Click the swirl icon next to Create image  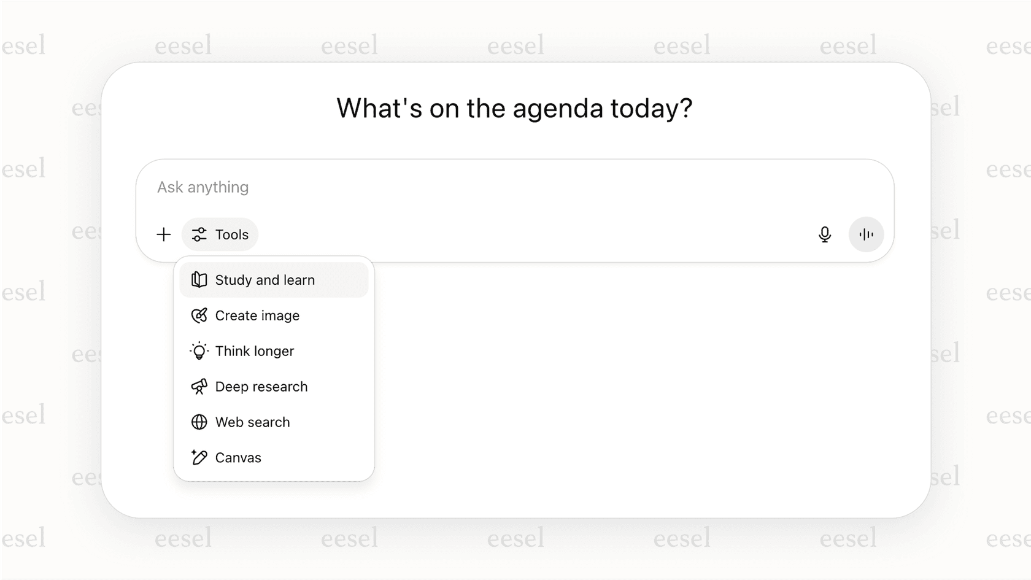(x=198, y=315)
